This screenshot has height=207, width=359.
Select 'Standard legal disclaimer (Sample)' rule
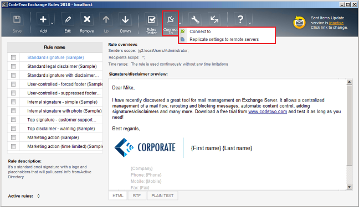point(62,66)
